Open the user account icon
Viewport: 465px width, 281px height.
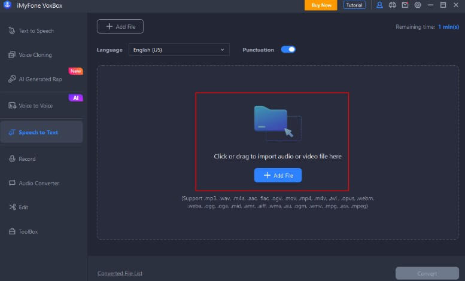(379, 5)
